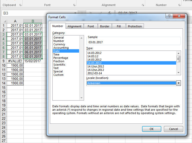This screenshot has height=143, width=192.
Task: Select the Currency category
Action: tap(66, 44)
